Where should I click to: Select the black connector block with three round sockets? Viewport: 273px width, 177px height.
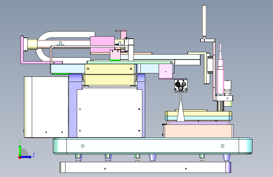pos(181,86)
